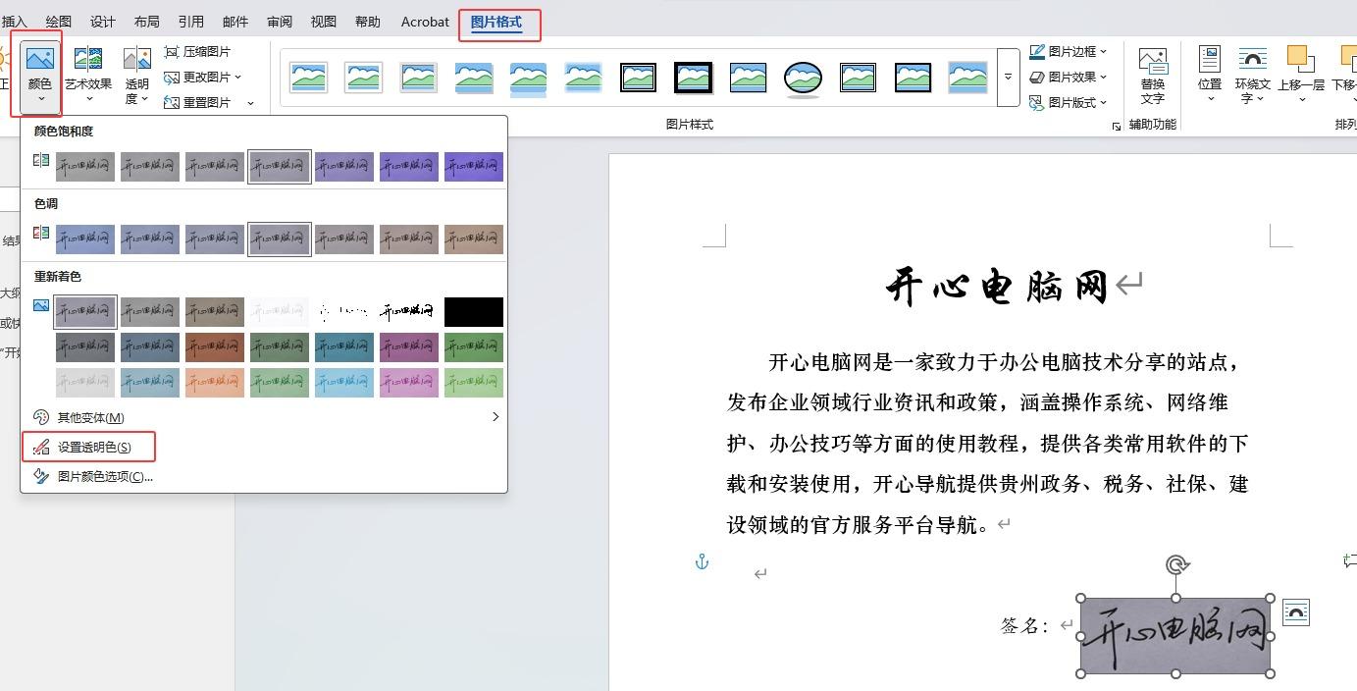Expand the picture styles gallery more arrow
The image size is (1357, 691).
pyautogui.click(x=1008, y=78)
